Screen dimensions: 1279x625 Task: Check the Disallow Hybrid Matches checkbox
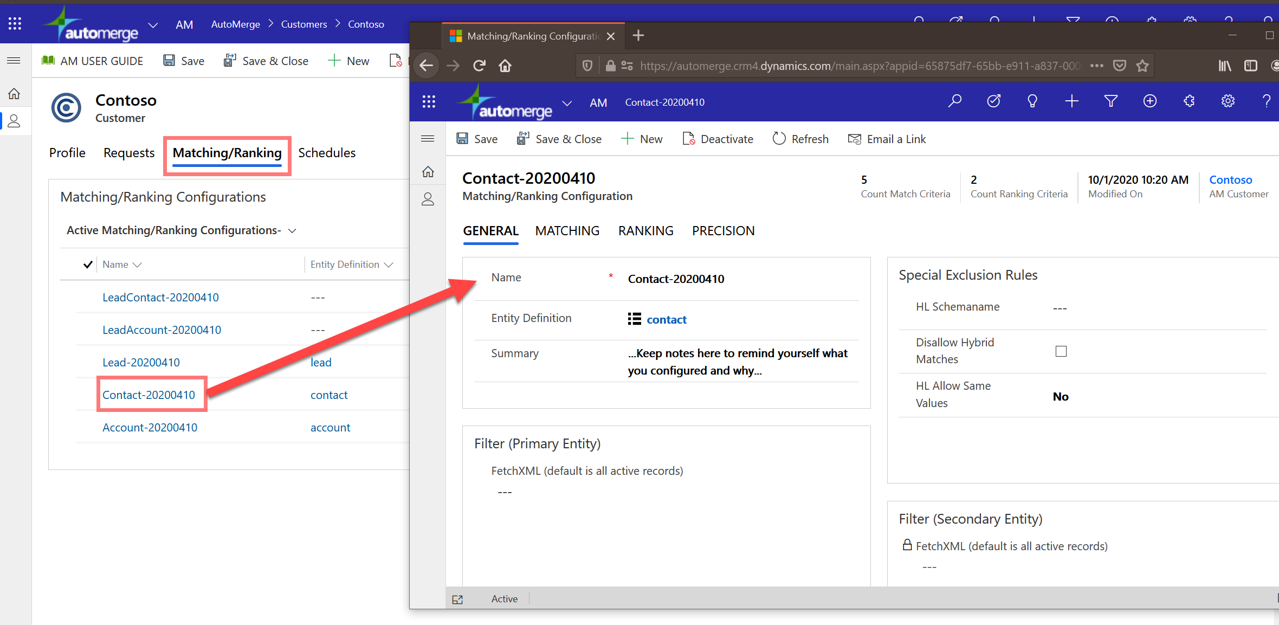coord(1061,351)
